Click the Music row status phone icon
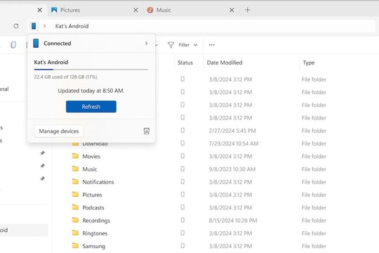 coord(182,169)
